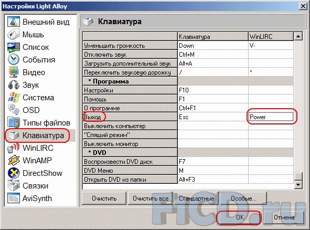
Task: Open the События clock icon
Action: pos(14,59)
